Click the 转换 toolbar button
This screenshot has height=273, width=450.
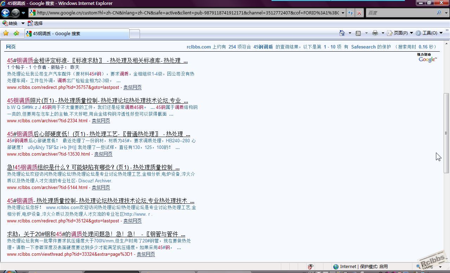10,23
